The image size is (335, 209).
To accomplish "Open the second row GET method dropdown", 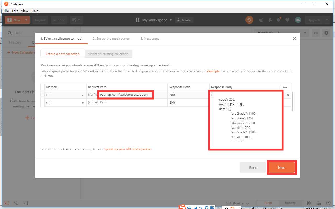I will [65, 103].
